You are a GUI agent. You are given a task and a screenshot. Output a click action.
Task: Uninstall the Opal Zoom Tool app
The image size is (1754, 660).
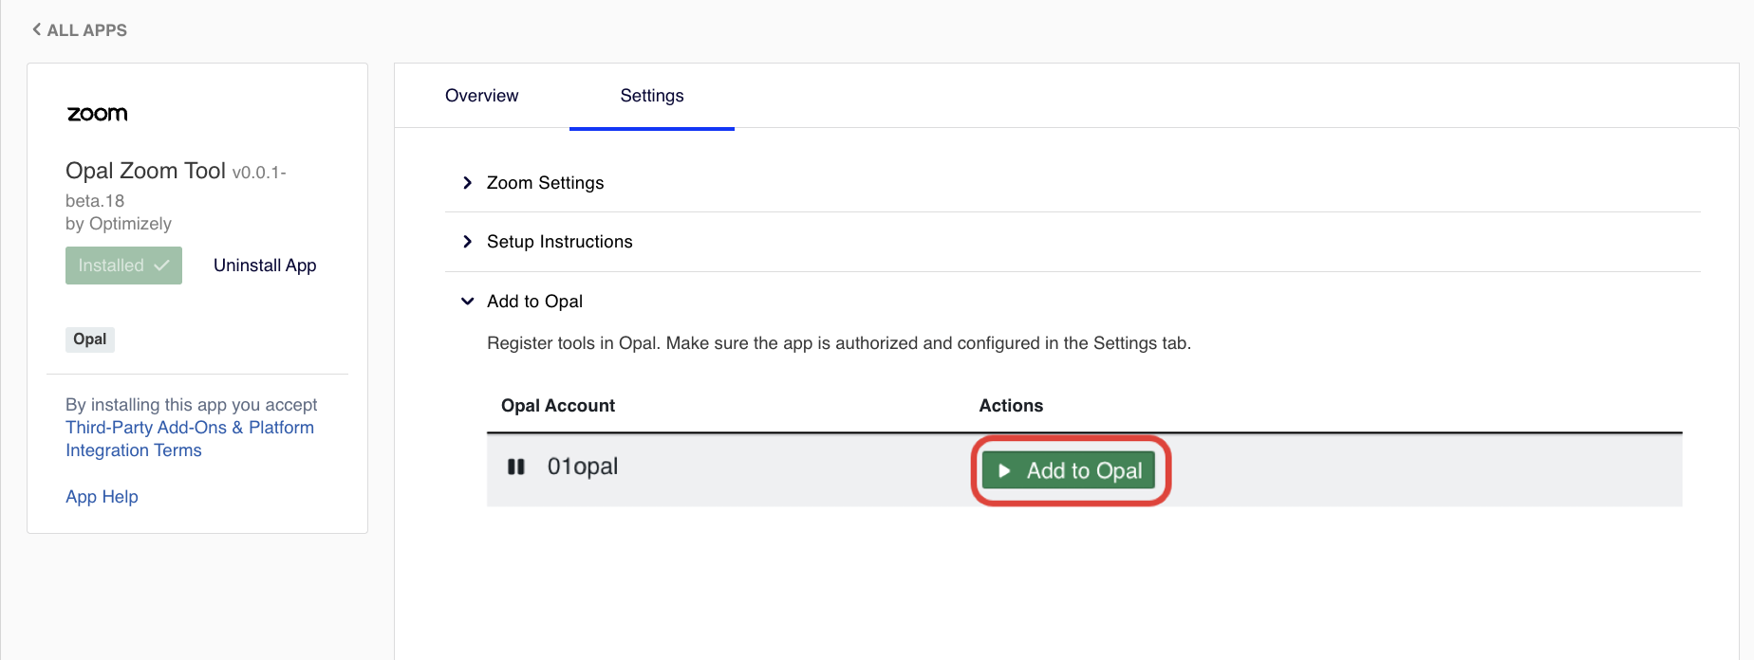coord(265,266)
